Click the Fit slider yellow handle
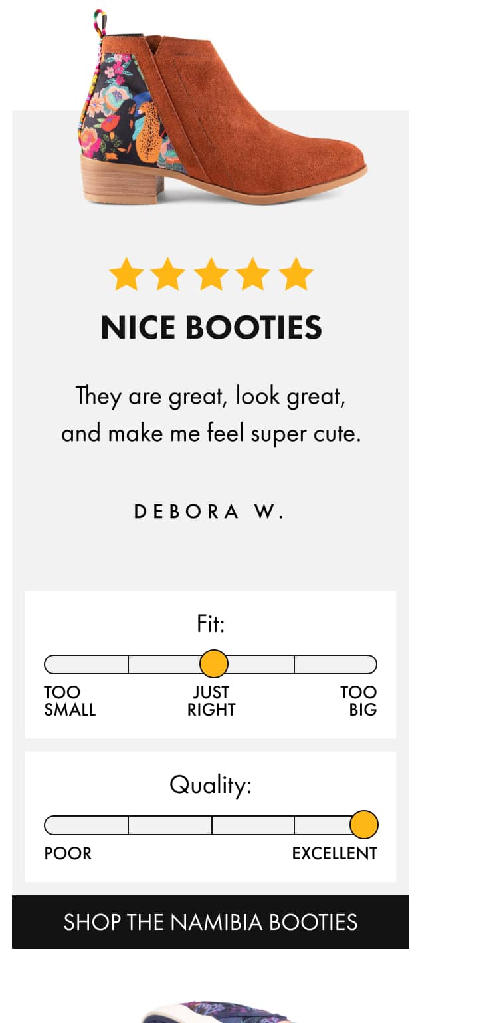 [214, 664]
